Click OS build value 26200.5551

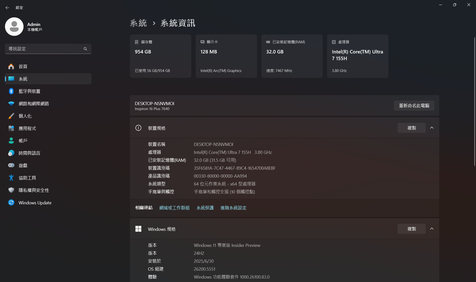(x=205, y=269)
